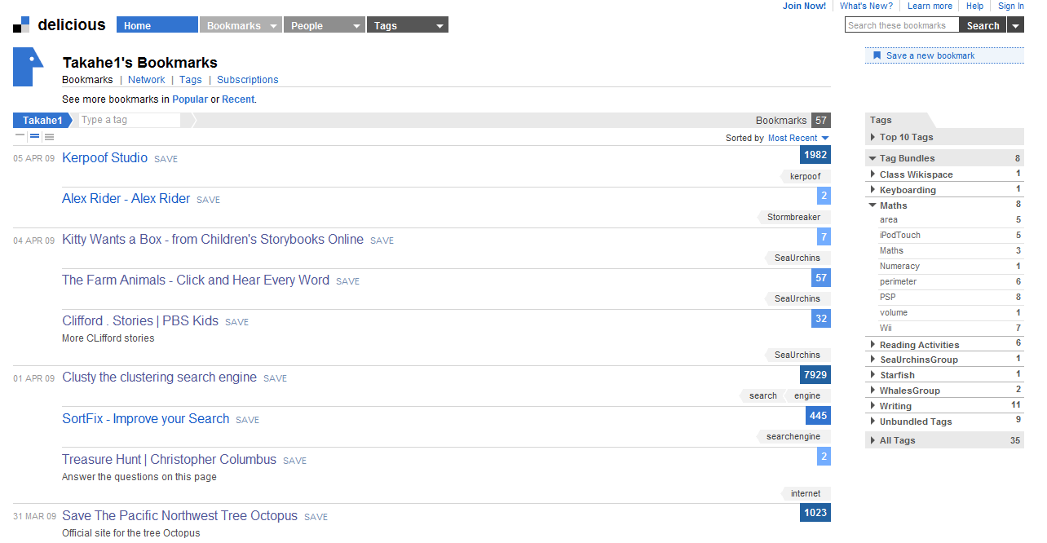Click the 7929 save count for Clusty
Viewport: 1047px width, 543px height.
coord(815,375)
